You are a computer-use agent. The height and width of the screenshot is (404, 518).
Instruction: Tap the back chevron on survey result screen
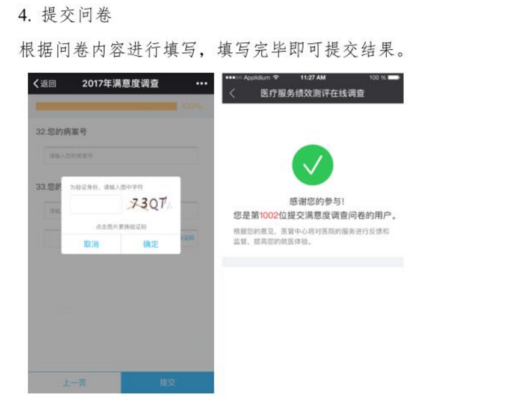coord(232,93)
